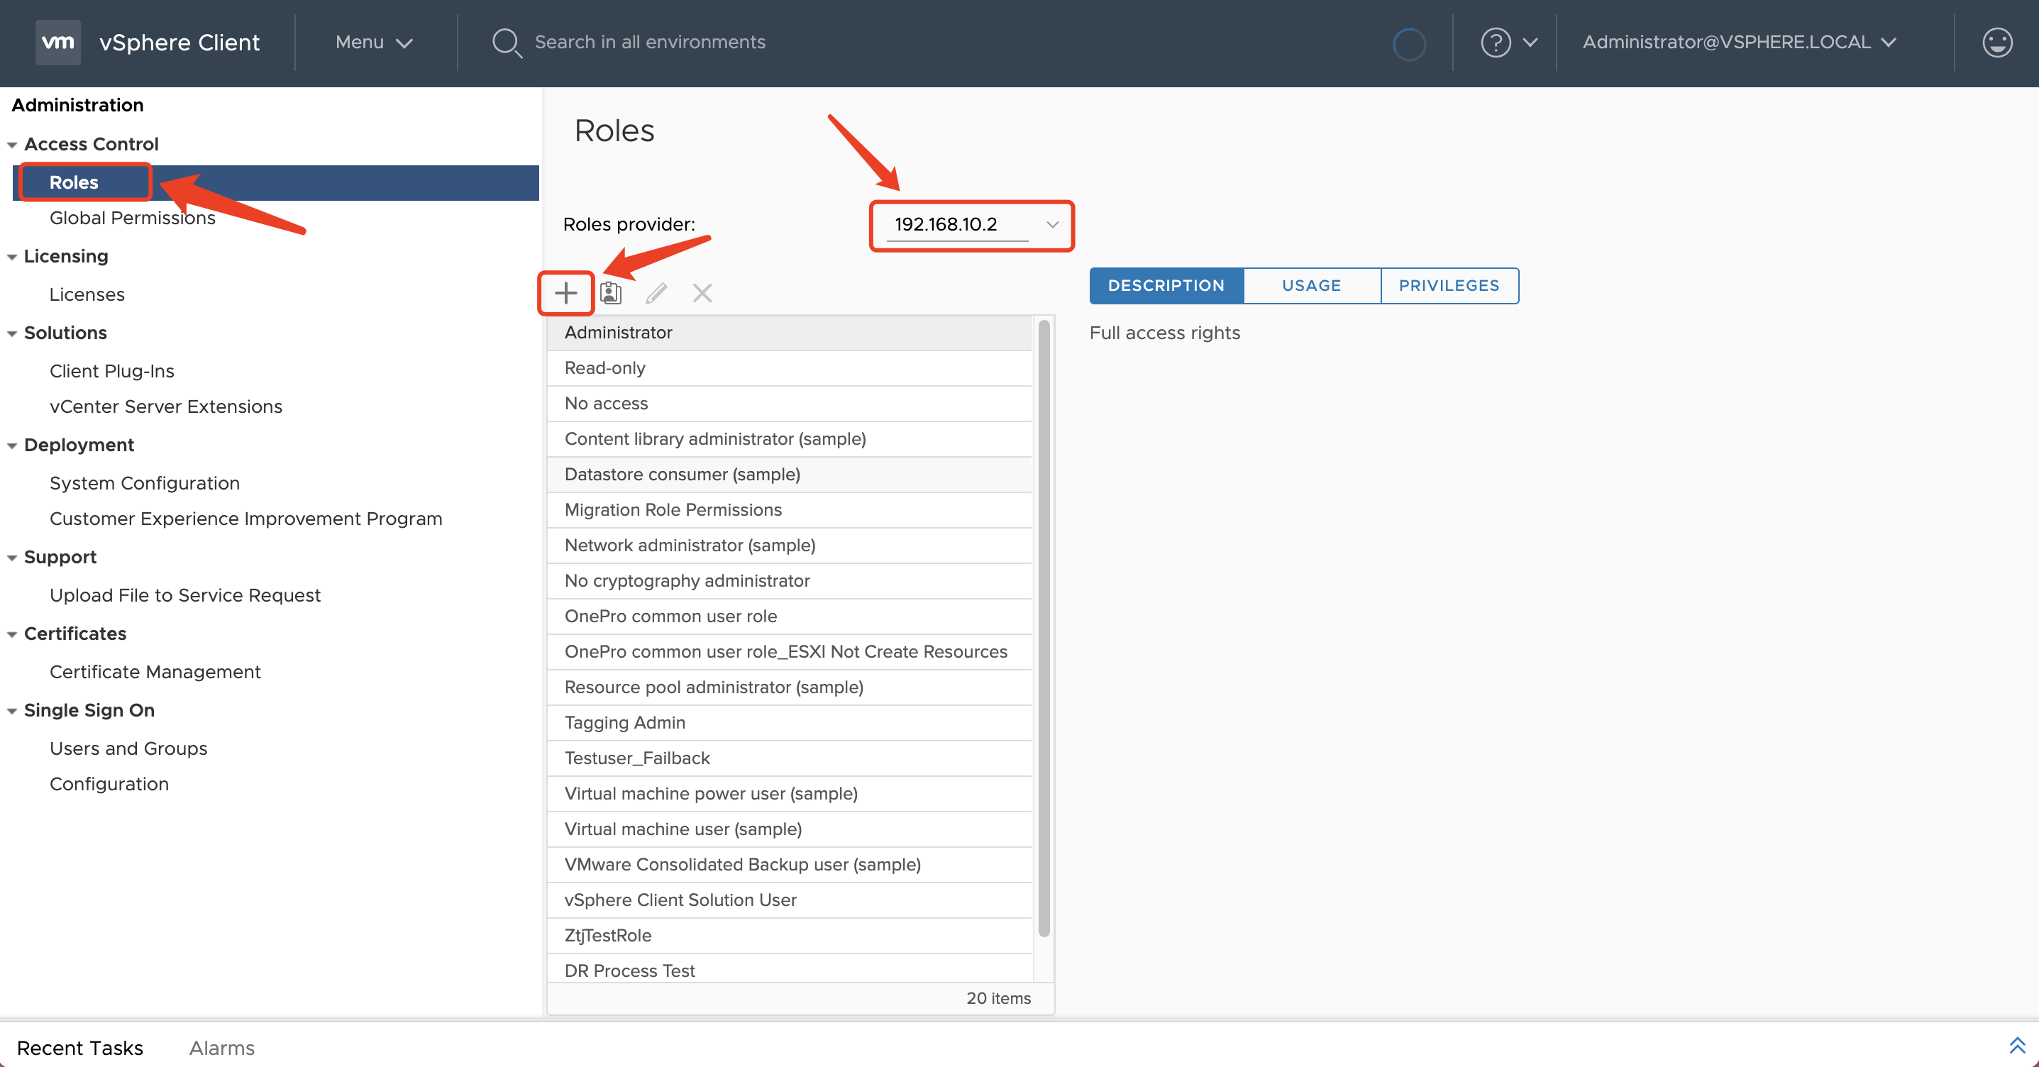This screenshot has height=1067, width=2039.
Task: Collapse the Certificates section
Action: click(12, 635)
